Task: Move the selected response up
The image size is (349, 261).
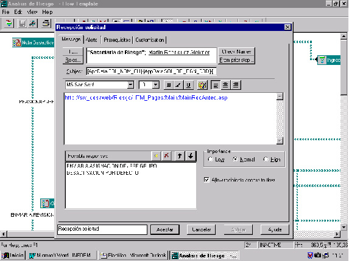Action: (x=180, y=156)
